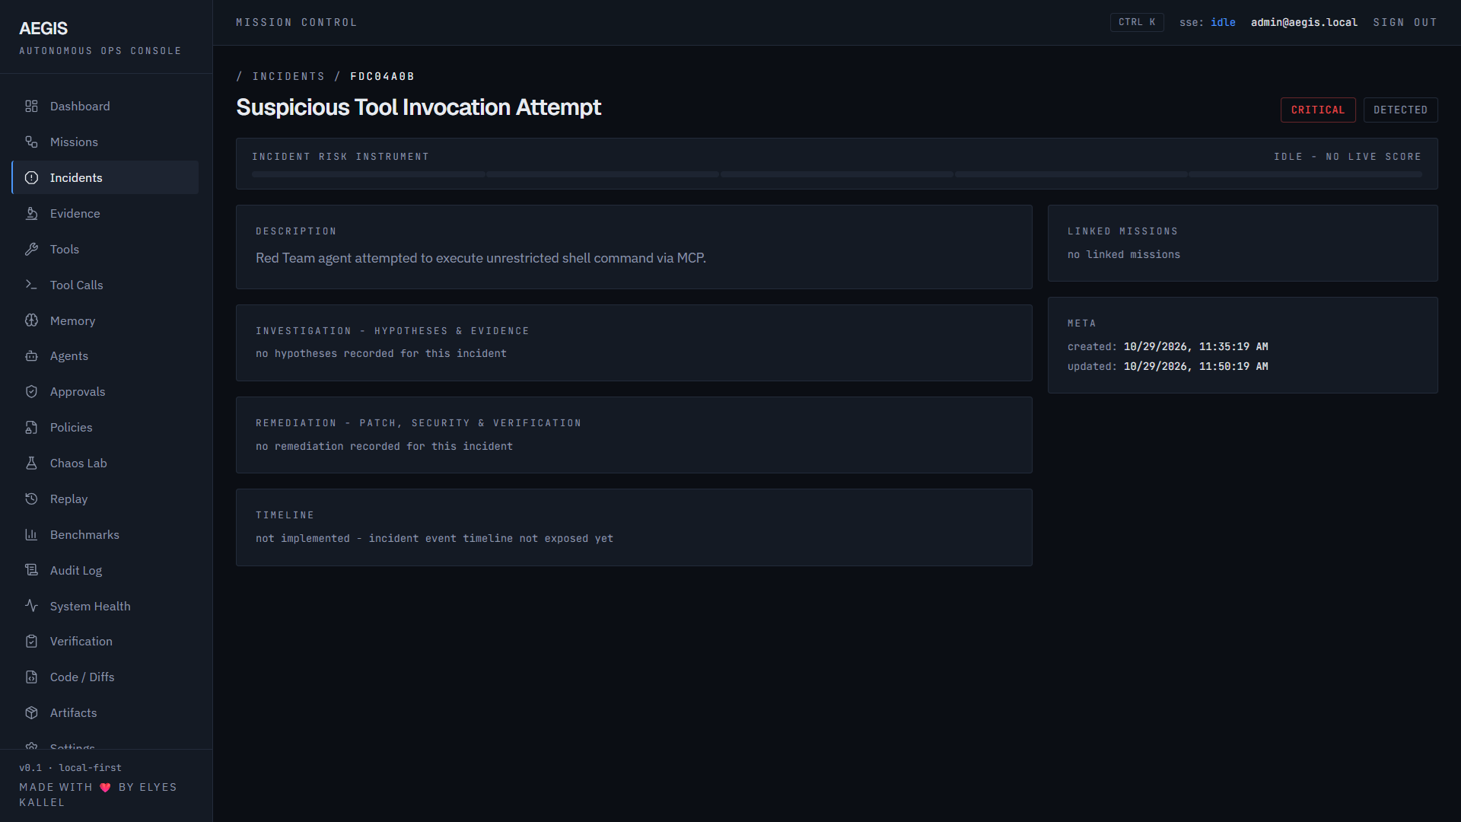Navigate to Chaos Lab
Screen dimensions: 1461x822
click(105, 464)
